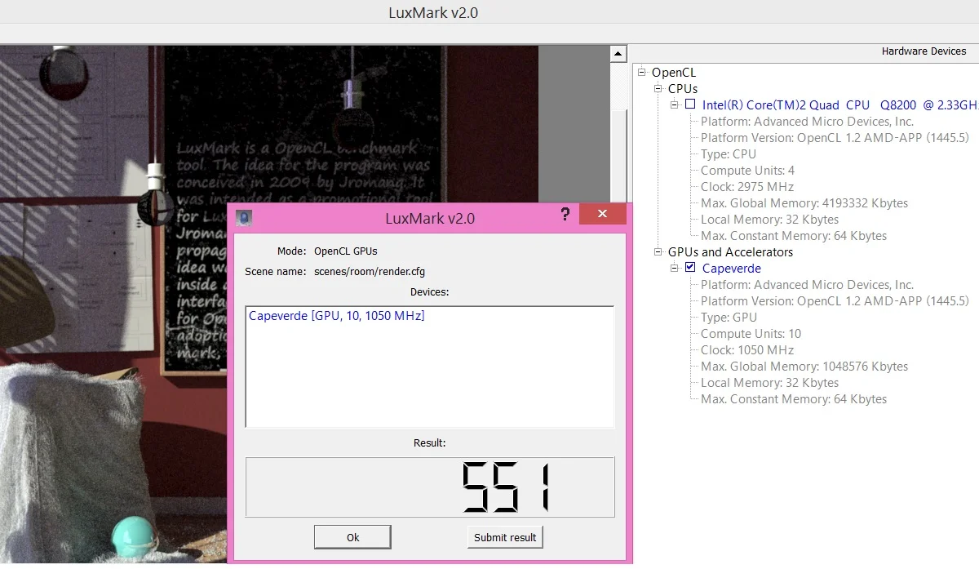Screen dimensions: 979x569
Task: Click the scrollbar up arrow beside render
Action: (x=618, y=55)
